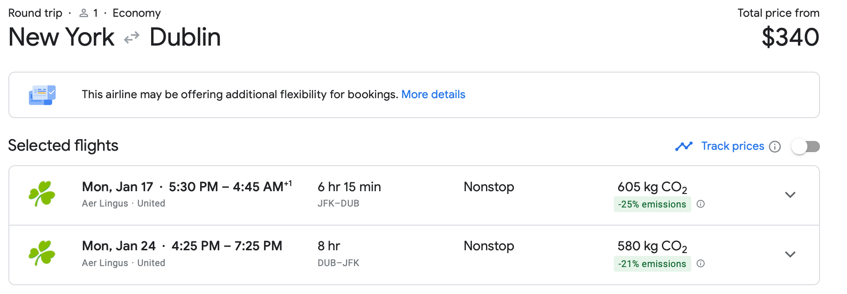Viewport: 847px width, 294px height.
Task: Click the Mon, Jan 17 departure time text
Action: 187,187
